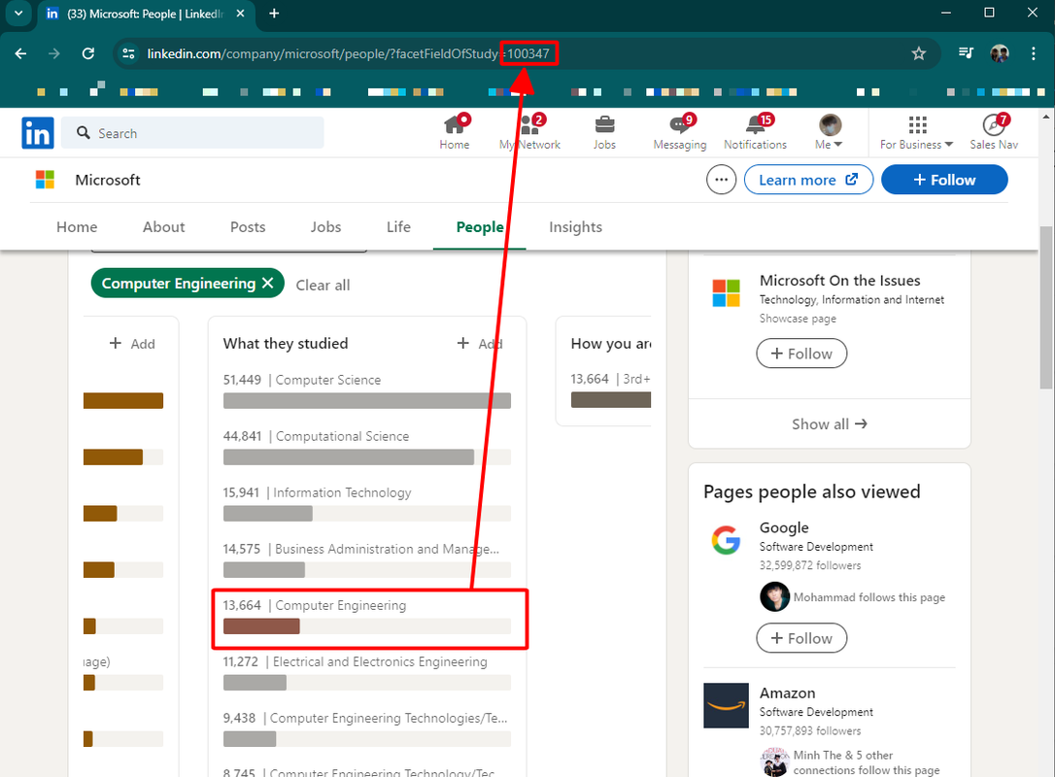Image resolution: width=1055 pixels, height=777 pixels.
Task: Bookmark page with star icon
Action: tap(919, 53)
